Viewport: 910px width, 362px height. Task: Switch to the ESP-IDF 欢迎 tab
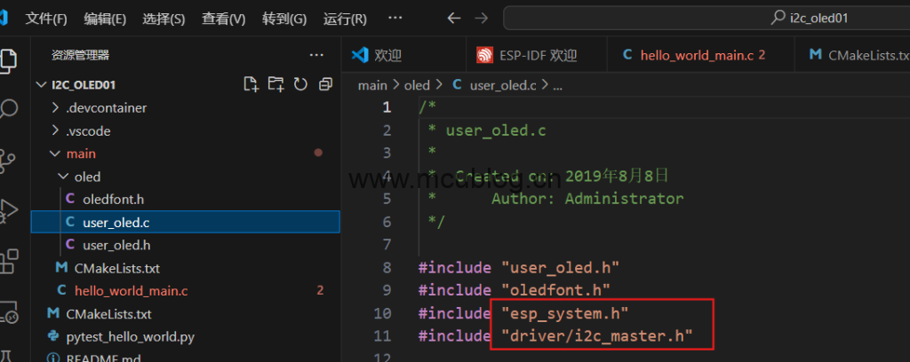click(528, 55)
